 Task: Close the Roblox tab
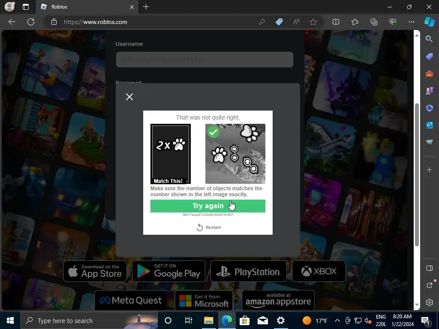[132, 7]
